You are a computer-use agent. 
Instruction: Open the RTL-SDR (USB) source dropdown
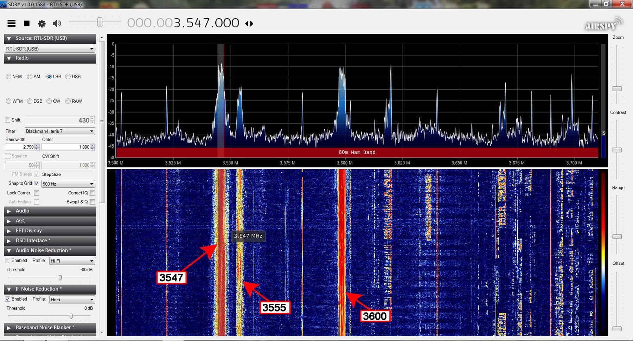pyautogui.click(x=50, y=49)
